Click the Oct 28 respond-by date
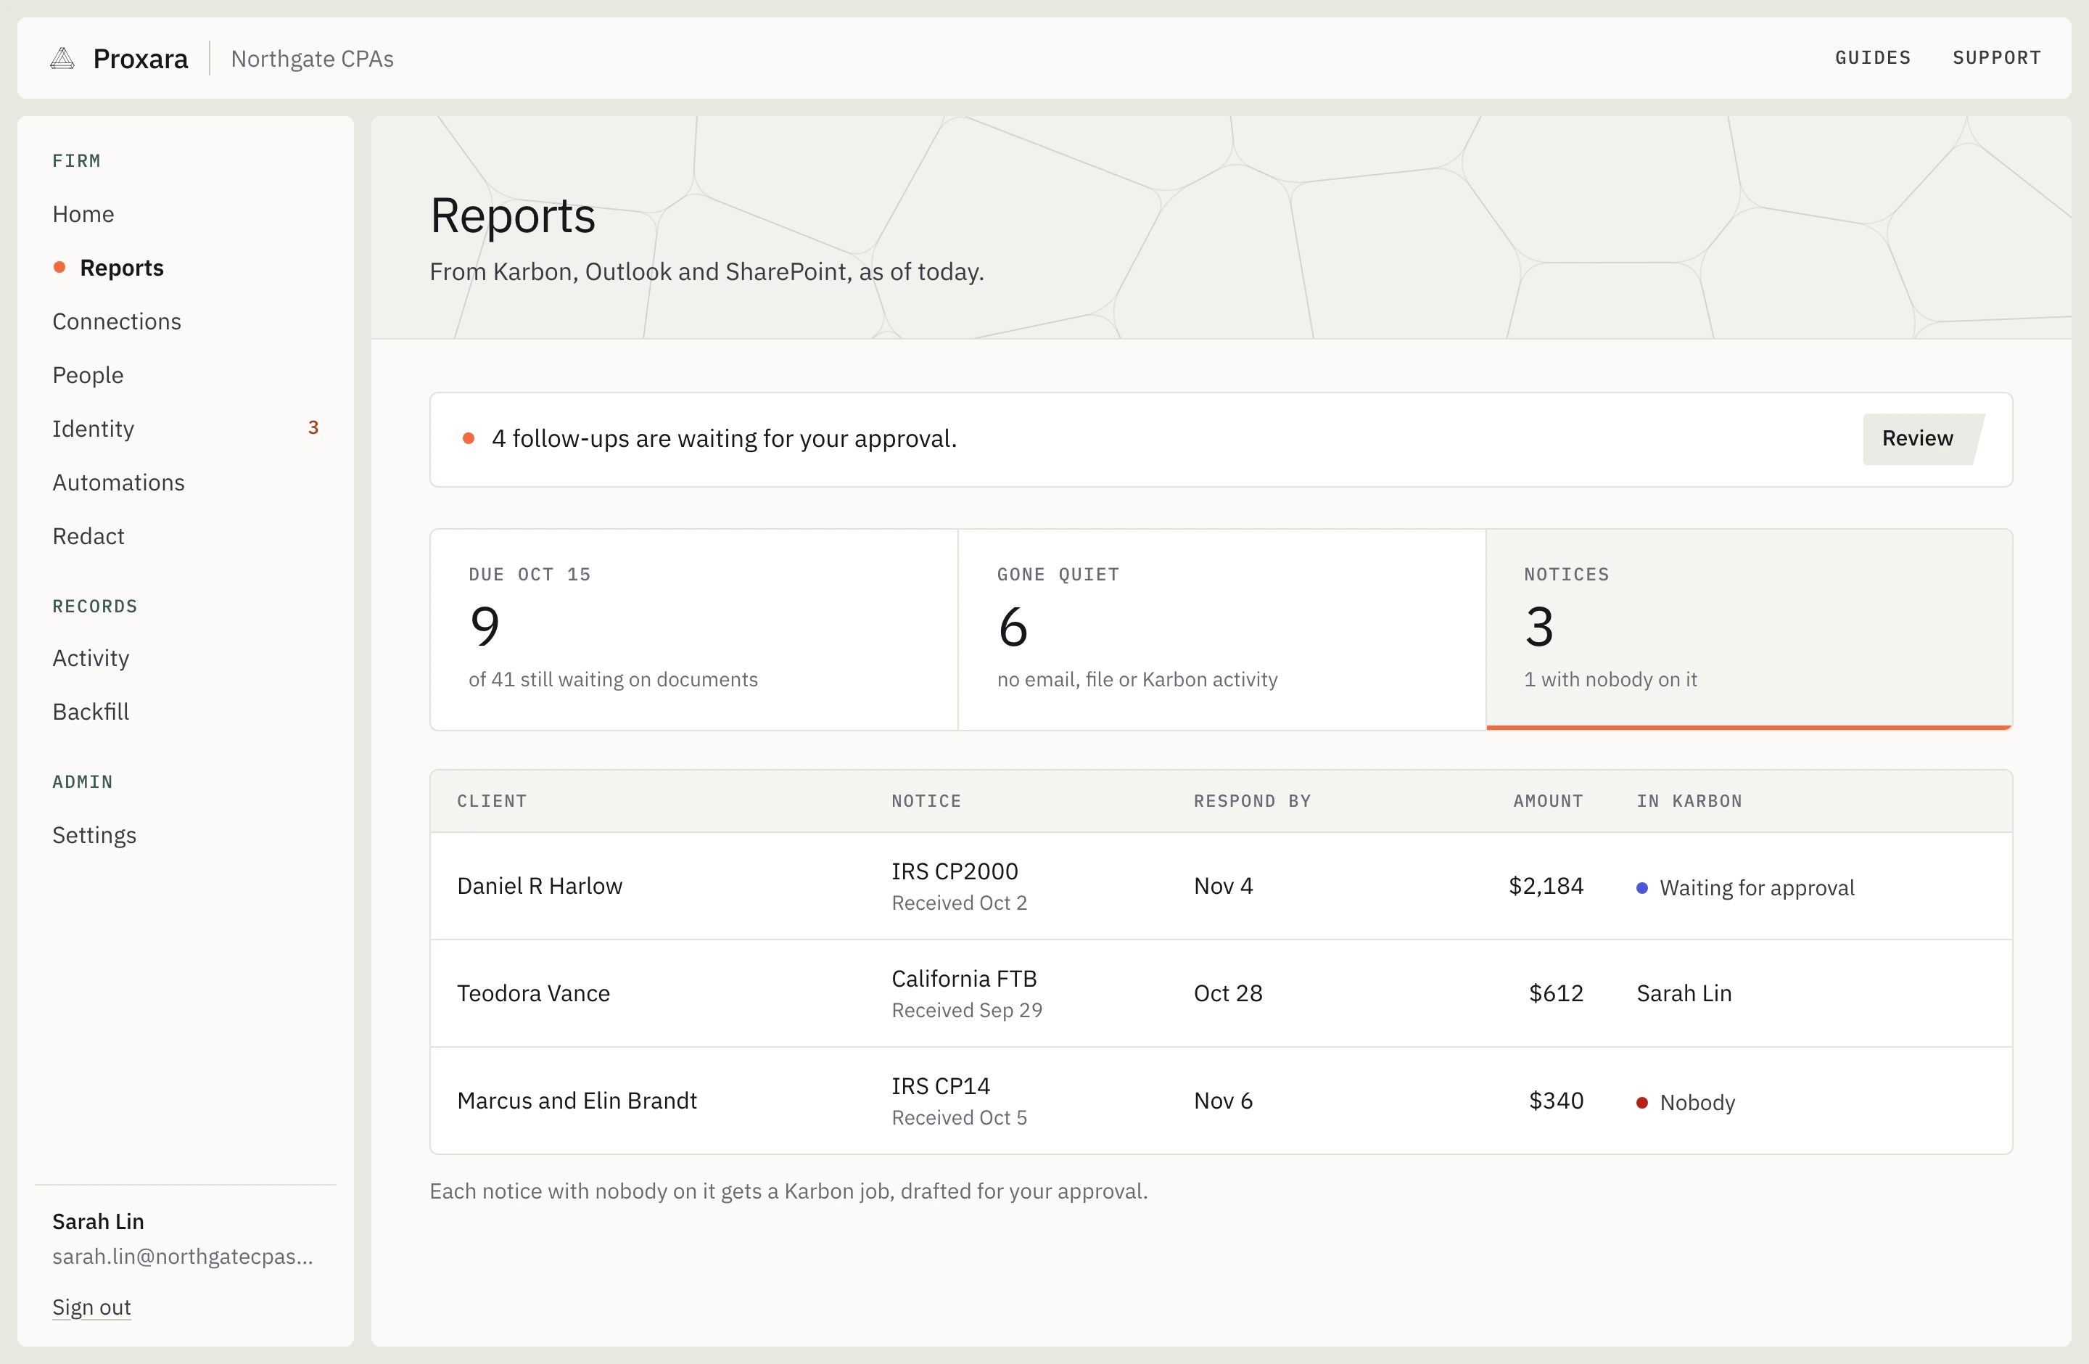The image size is (2089, 1364). (x=1228, y=993)
